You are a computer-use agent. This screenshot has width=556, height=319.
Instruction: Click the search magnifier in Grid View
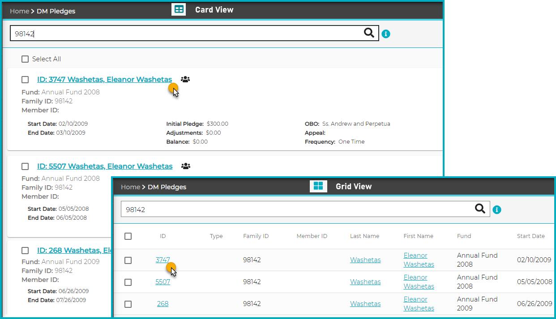click(x=480, y=208)
